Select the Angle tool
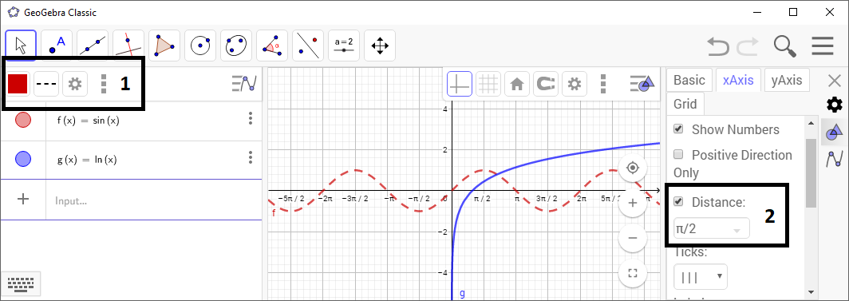 click(x=272, y=46)
